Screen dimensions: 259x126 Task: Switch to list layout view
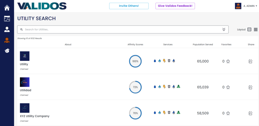(x=249, y=30)
